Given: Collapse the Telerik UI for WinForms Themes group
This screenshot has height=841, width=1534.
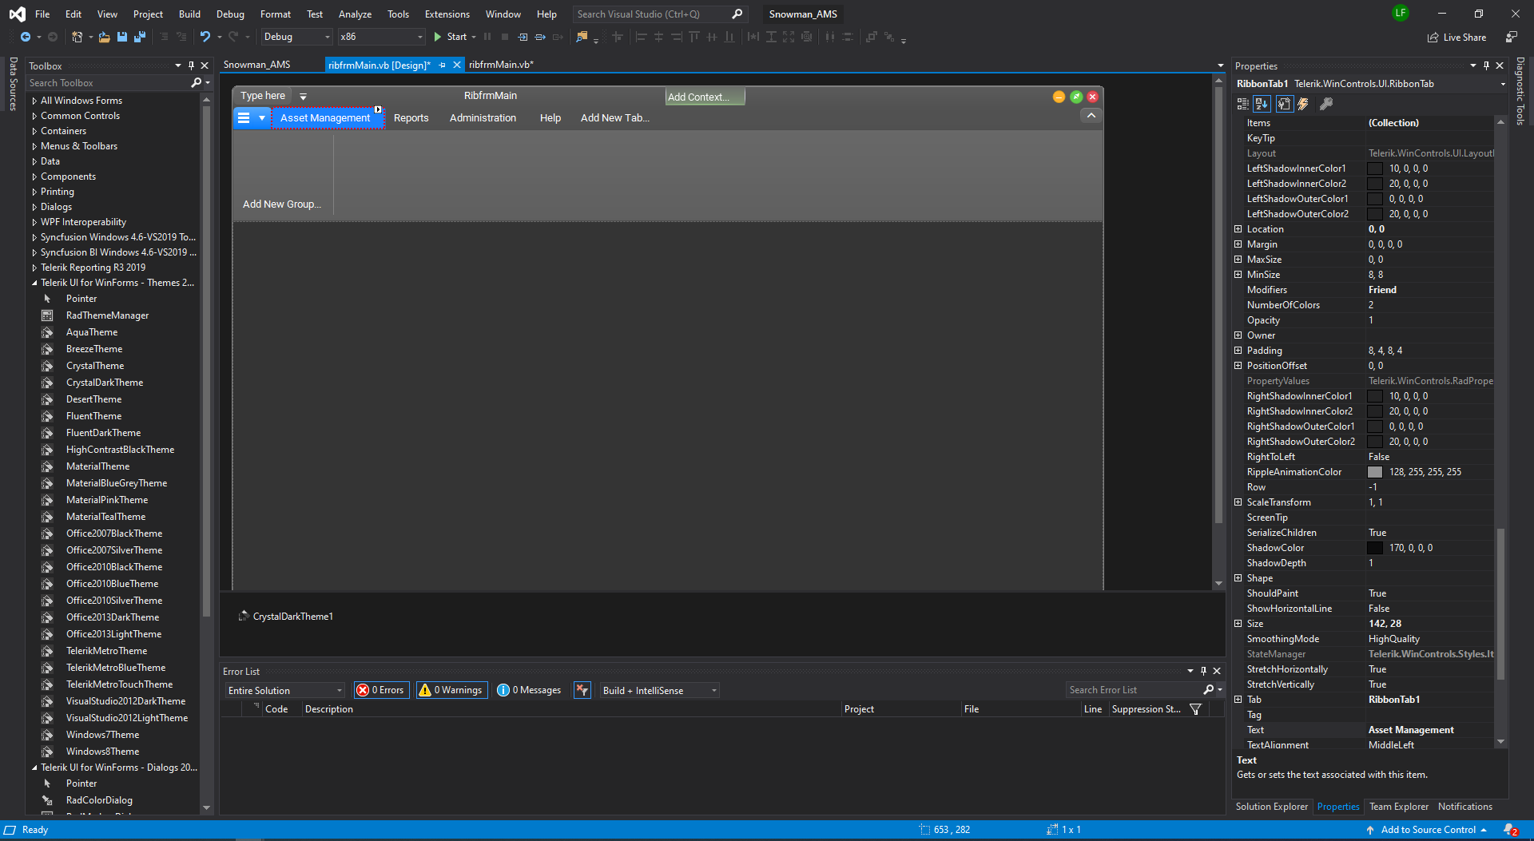Looking at the screenshot, I should [34, 283].
